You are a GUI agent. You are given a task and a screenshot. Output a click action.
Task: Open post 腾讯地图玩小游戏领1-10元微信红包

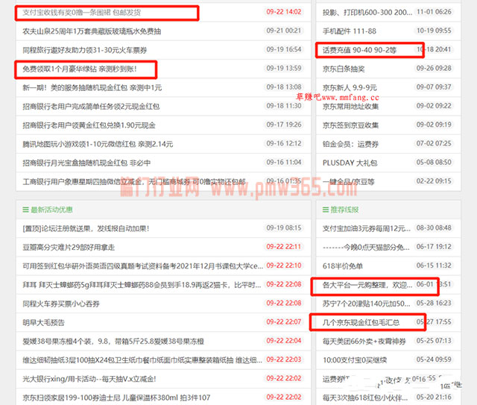[98, 145]
